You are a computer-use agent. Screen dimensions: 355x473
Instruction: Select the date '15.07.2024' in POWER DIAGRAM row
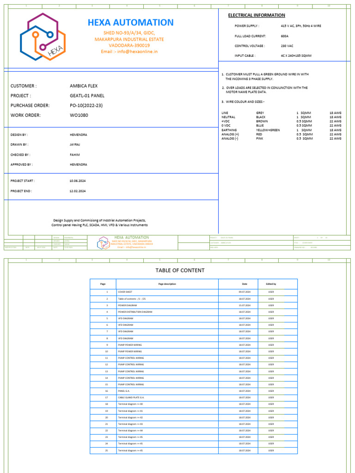click(245, 305)
